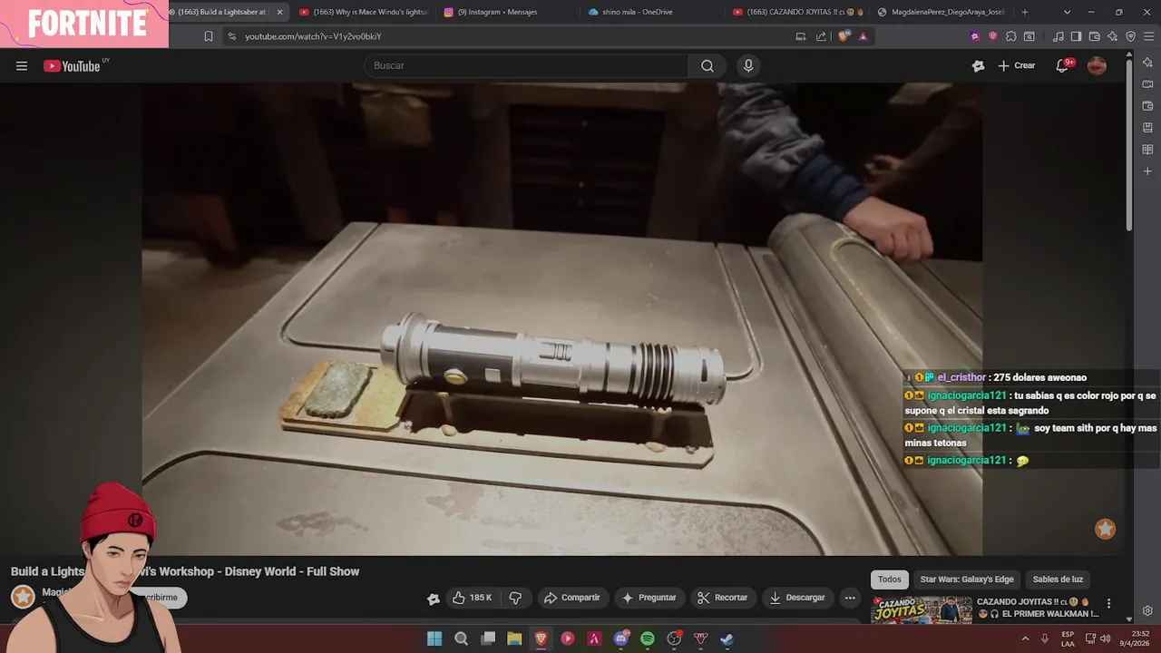Switch to the MagdalenaPerez_DiegoAraya tab
The width and height of the screenshot is (1161, 653).
pos(941,12)
